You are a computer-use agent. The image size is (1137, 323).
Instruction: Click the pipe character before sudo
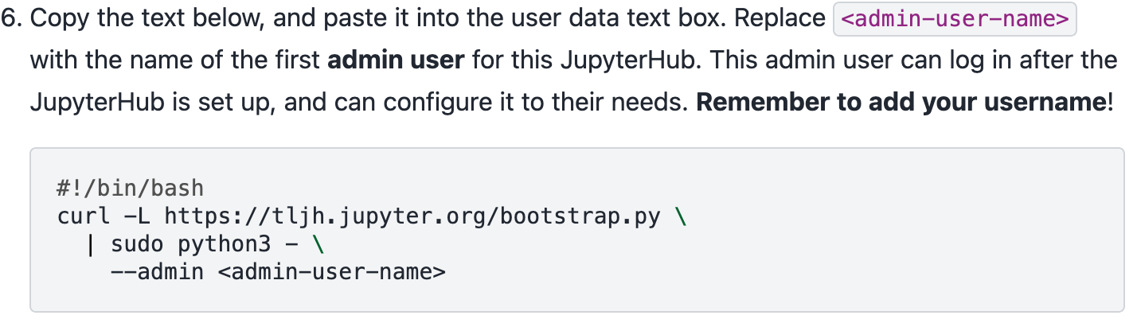(91, 244)
